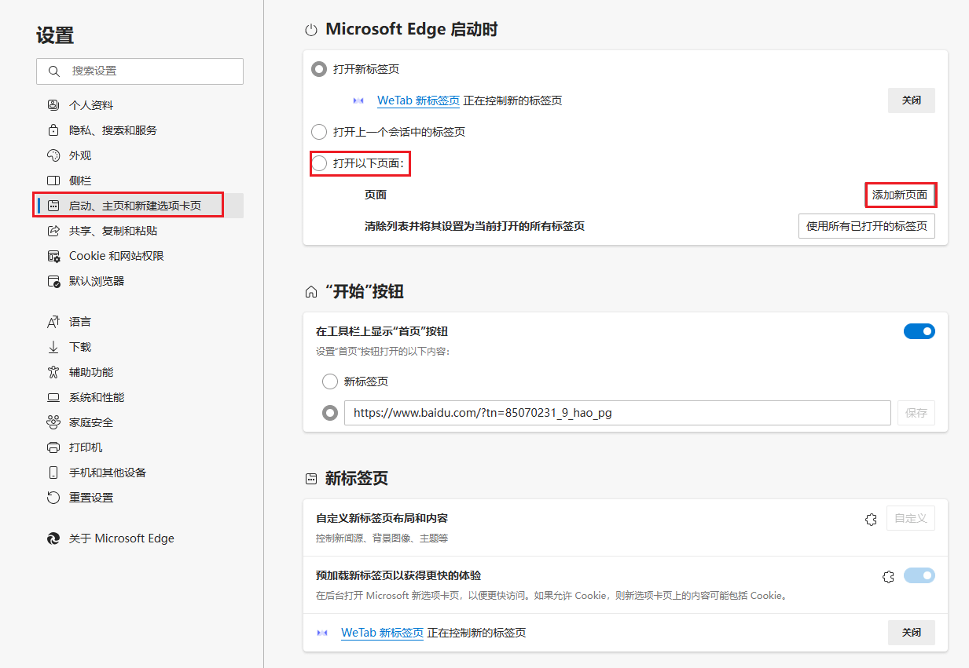Toggle off 预加载新标签页 setting
The height and width of the screenshot is (668, 969).
click(x=919, y=575)
